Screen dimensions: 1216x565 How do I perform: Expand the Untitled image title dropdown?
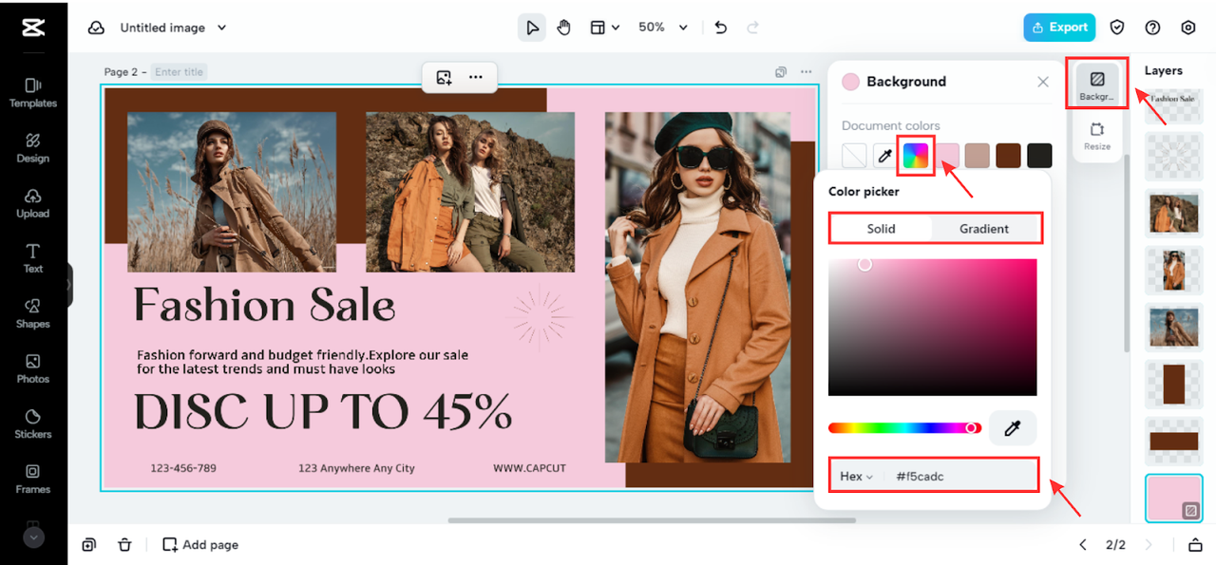[222, 28]
